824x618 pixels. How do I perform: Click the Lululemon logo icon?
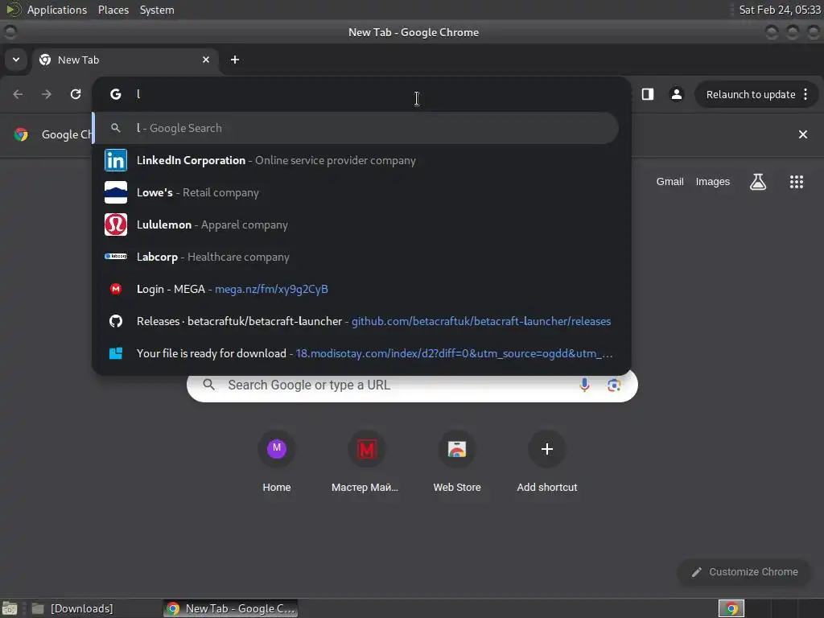pos(116,225)
